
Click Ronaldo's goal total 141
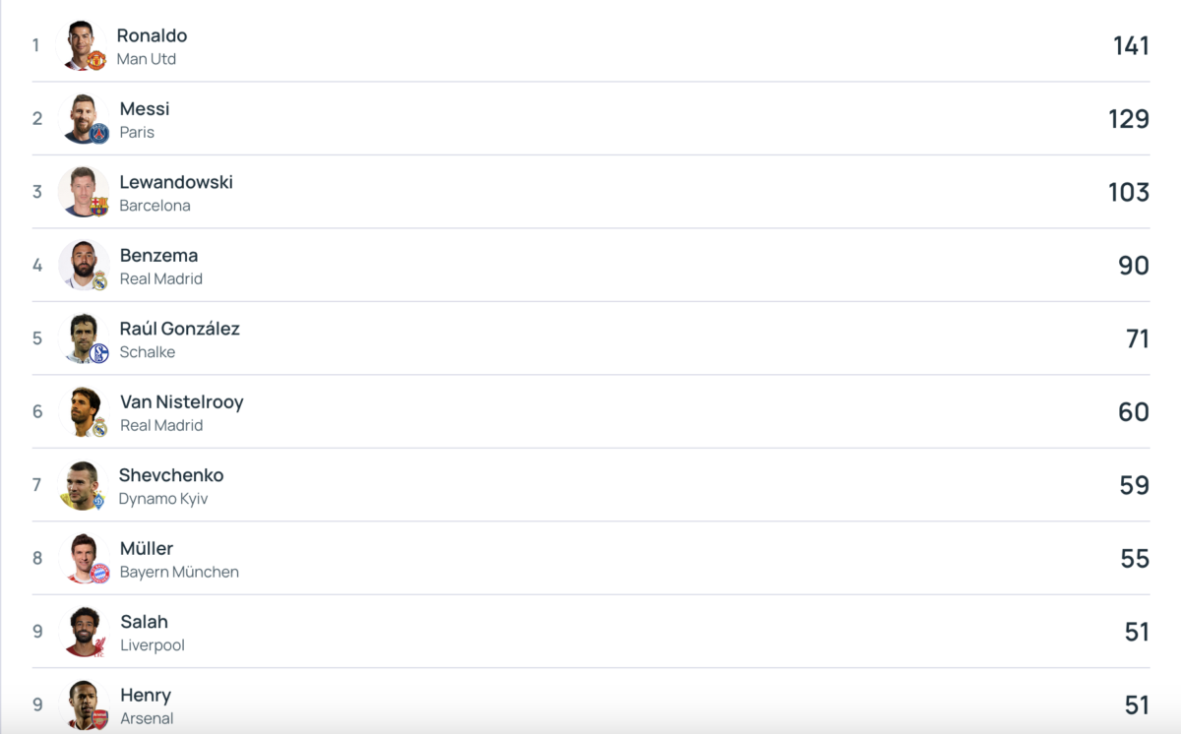1131,45
